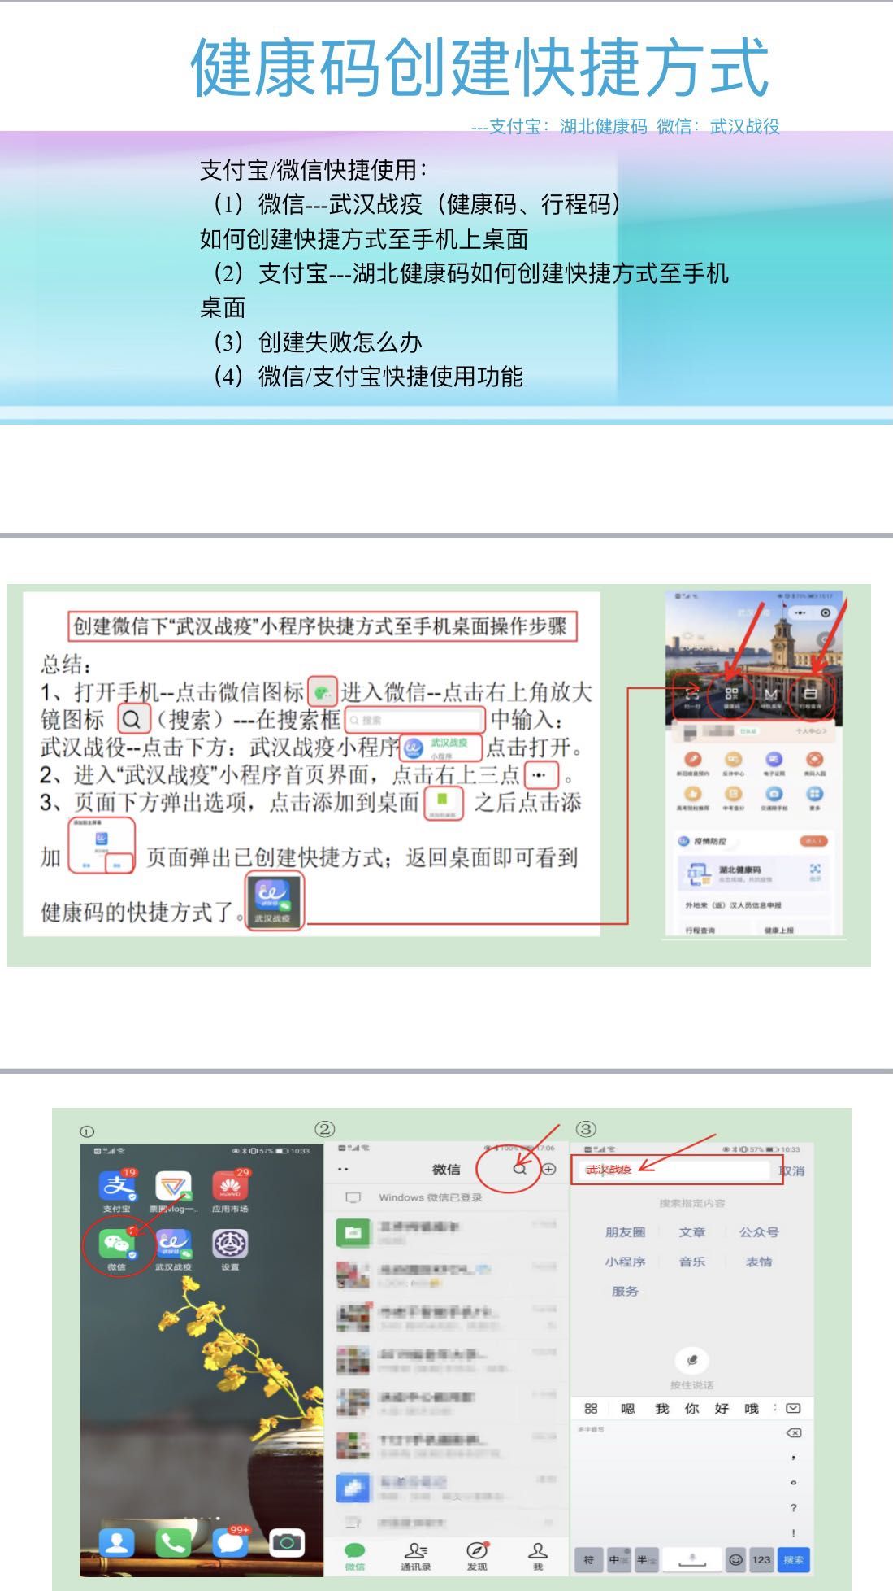Open the Contacts app in the dock

pyautogui.click(x=117, y=1541)
